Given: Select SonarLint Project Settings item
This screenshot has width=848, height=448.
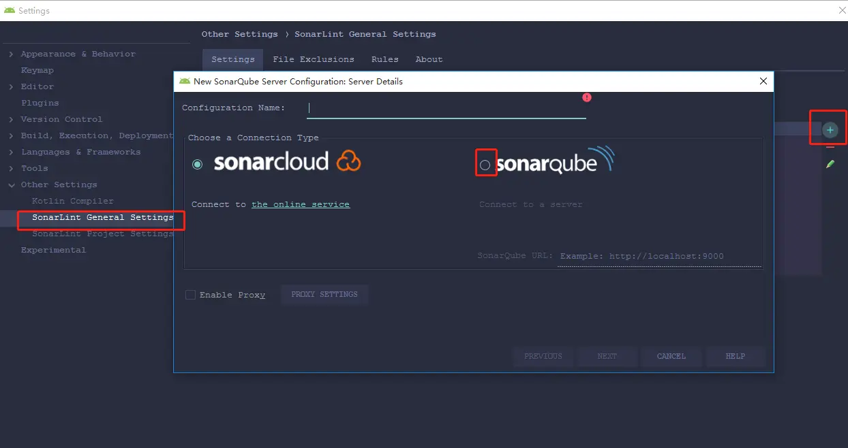Looking at the screenshot, I should (x=103, y=234).
